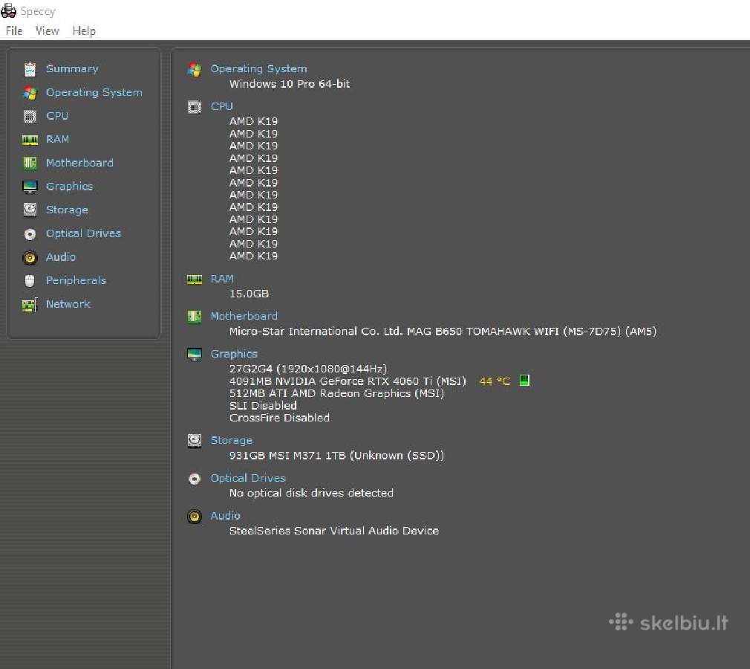Click the Optical Drives disc icon in sidebar

30,233
